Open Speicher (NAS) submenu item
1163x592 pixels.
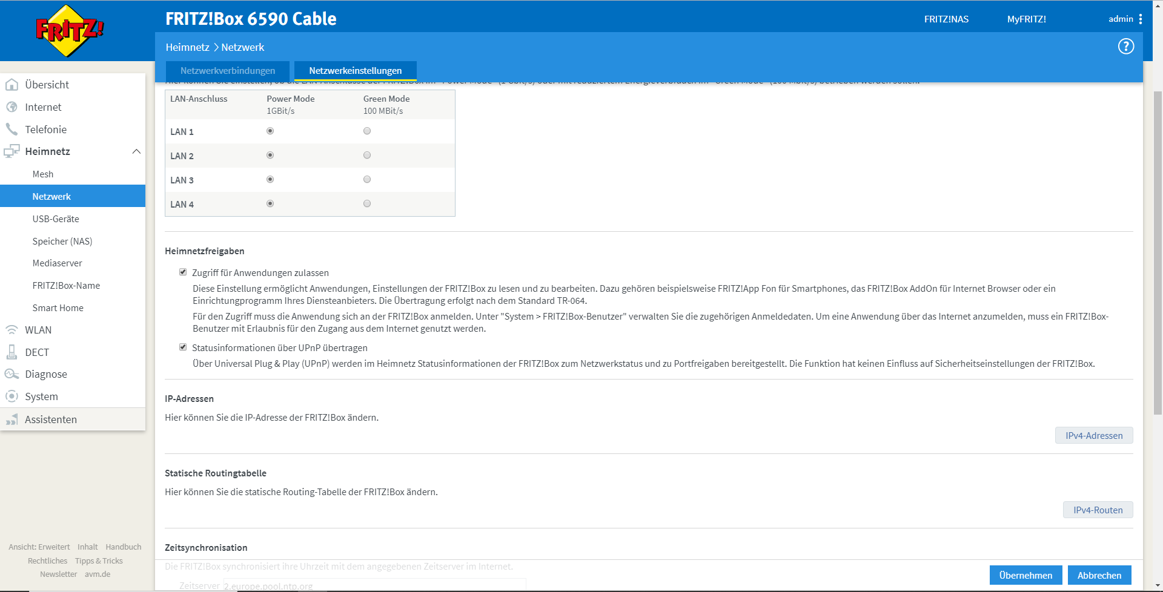62,242
